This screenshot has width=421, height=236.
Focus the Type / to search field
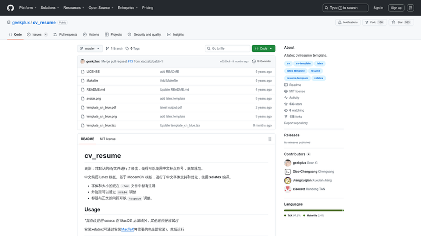[x=345, y=8]
